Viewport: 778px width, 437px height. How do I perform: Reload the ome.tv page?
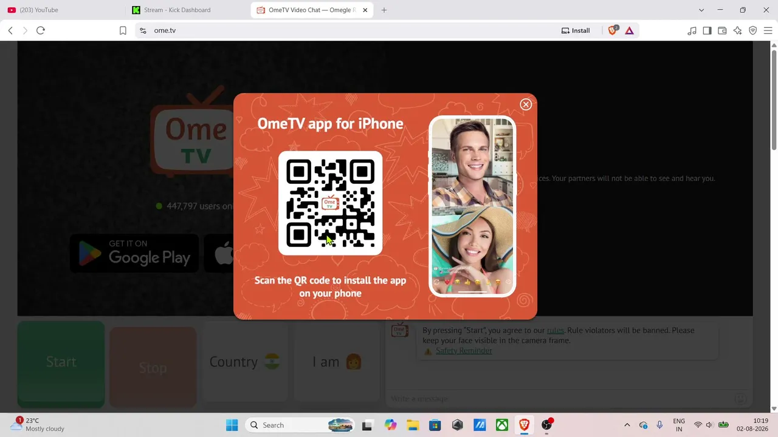click(x=41, y=30)
